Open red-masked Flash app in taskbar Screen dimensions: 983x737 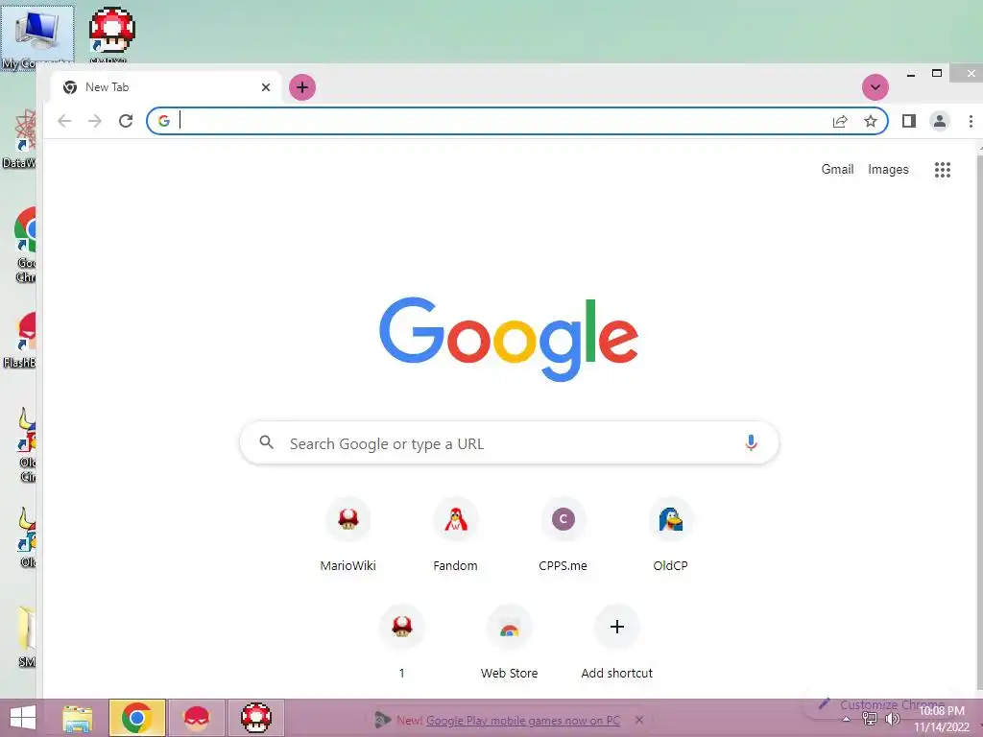[x=197, y=718]
